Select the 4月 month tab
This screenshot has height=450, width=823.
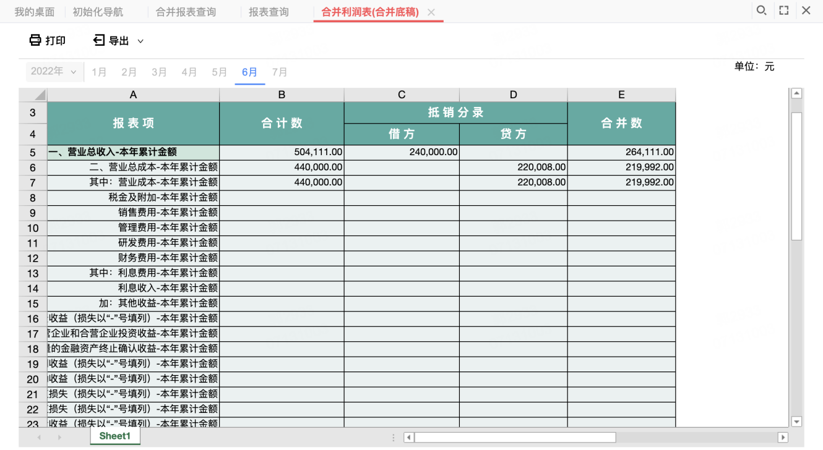point(189,72)
